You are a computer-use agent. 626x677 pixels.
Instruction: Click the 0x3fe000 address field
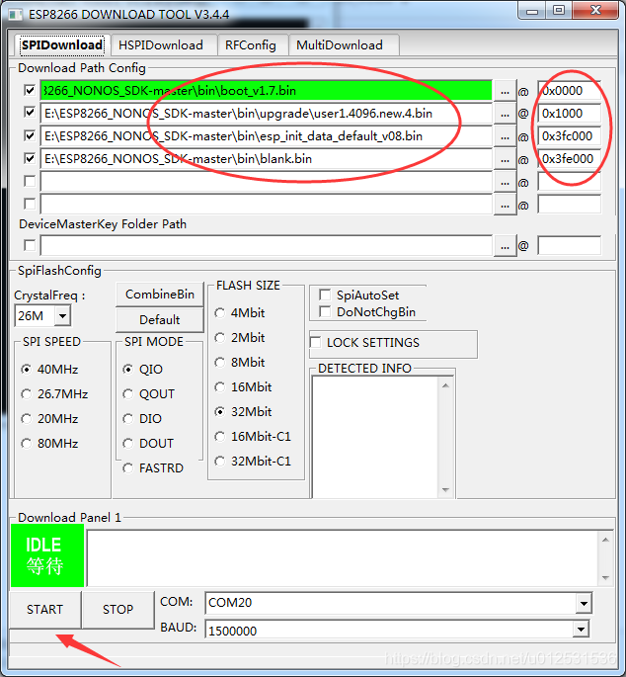coord(569,159)
